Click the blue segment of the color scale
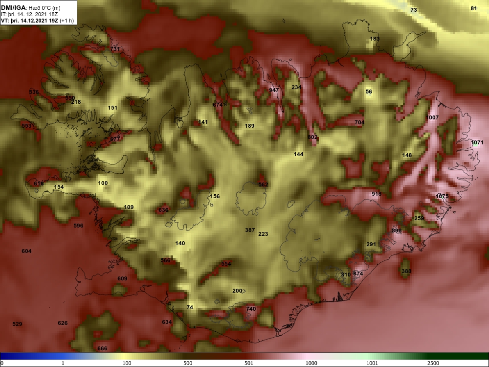This screenshot has width=489, height=367. click(31, 356)
